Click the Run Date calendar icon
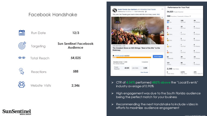Viewport: 207px width, 116px height. [x=22, y=33]
